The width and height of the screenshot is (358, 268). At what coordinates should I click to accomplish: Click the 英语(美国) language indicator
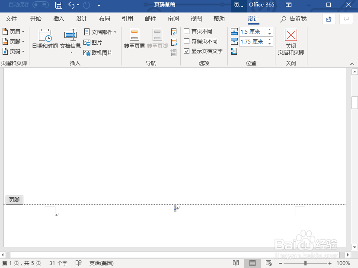tap(101, 263)
